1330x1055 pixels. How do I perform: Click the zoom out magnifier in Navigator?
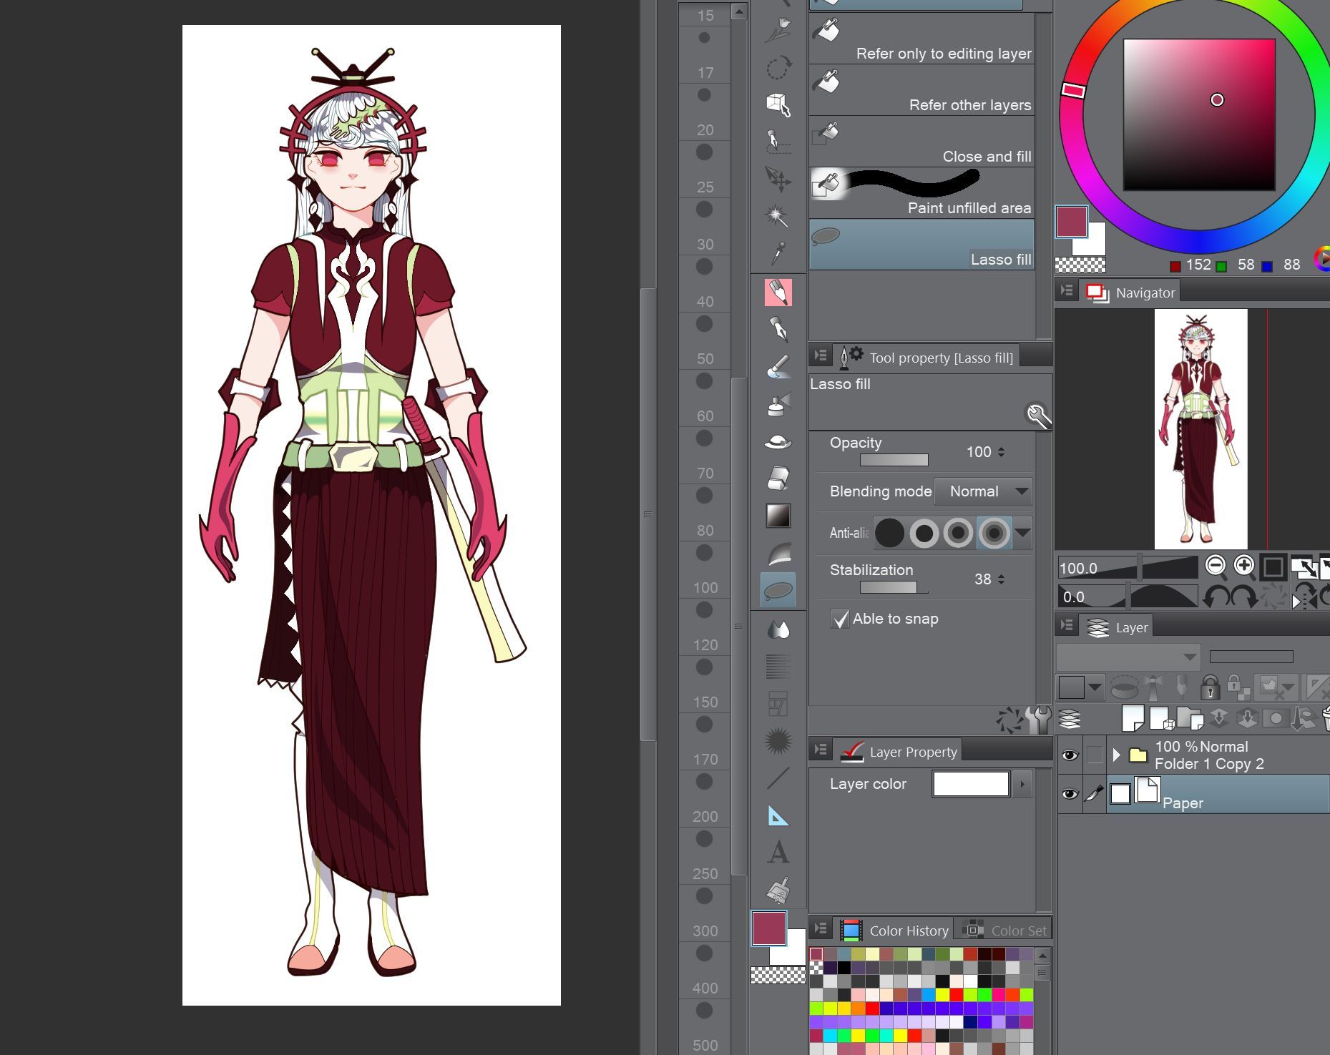click(x=1216, y=566)
